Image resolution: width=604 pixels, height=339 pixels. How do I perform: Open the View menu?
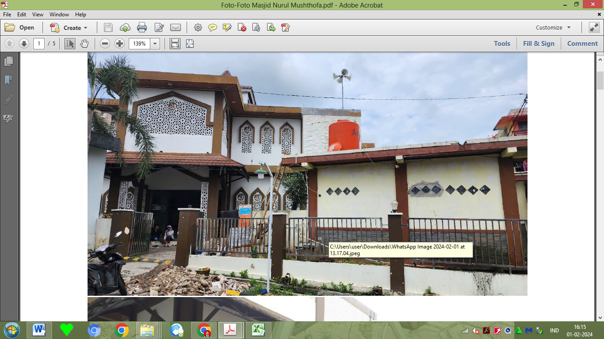(38, 15)
